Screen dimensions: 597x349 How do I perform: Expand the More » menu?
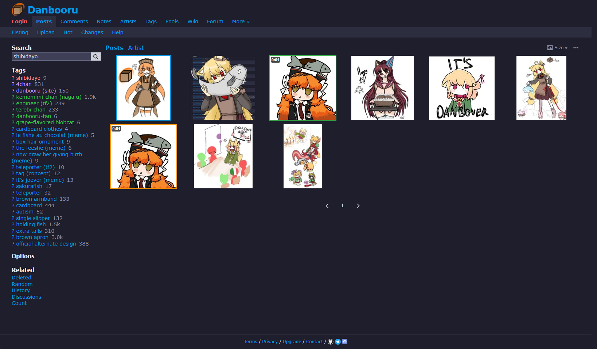241,21
